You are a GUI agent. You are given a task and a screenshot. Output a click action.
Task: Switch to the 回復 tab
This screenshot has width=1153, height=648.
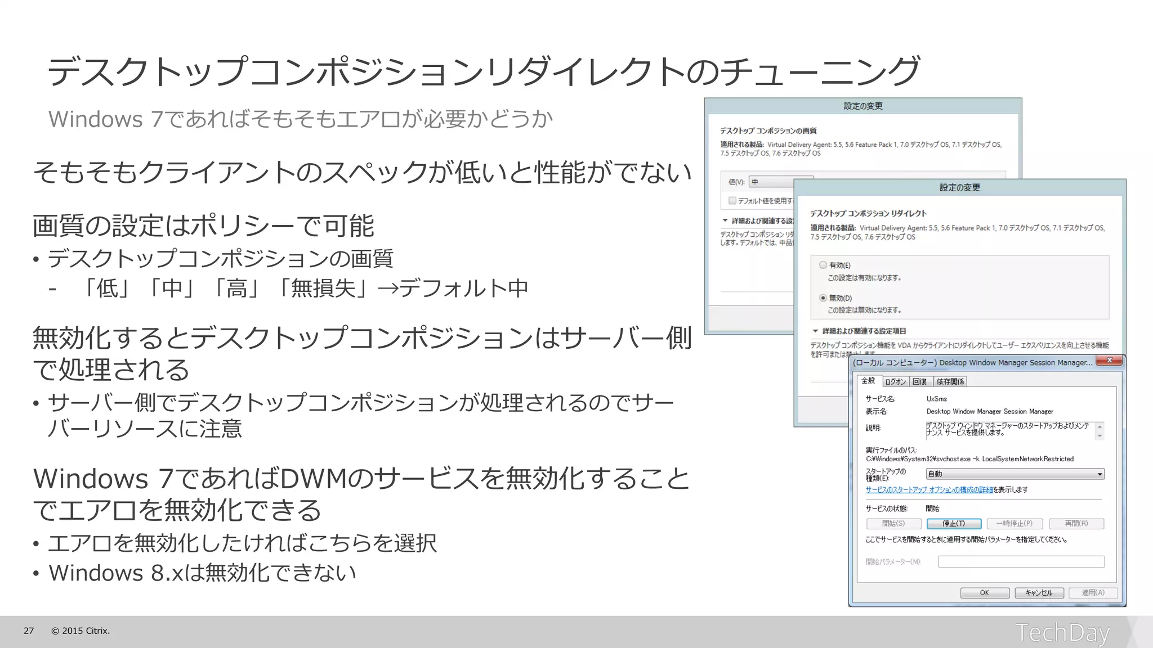pyautogui.click(x=920, y=381)
